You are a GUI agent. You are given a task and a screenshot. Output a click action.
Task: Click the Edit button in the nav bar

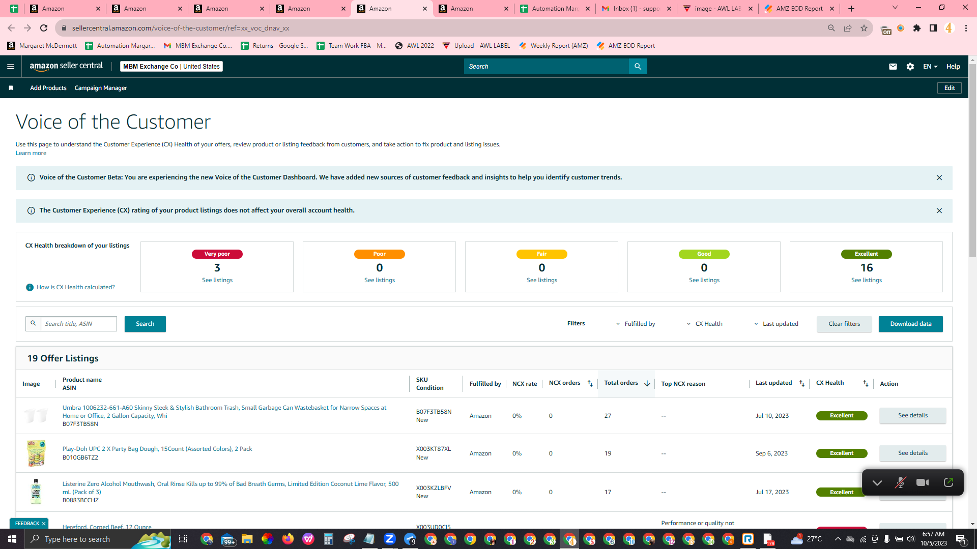pos(950,88)
